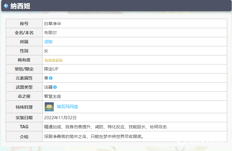Screen dimensions: 232x151
Task: Click the 称号 row label
Action: [x=24, y=24]
